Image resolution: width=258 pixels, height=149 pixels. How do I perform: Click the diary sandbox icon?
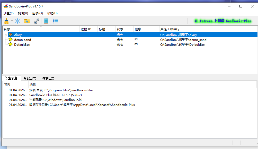tap(11, 35)
